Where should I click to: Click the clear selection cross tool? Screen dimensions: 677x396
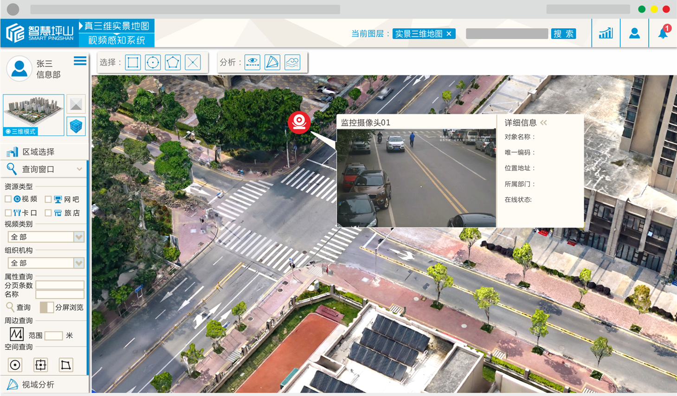[x=193, y=62]
